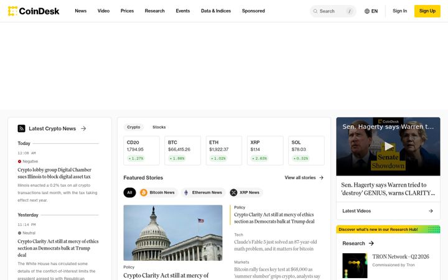The image size is (448, 280).
Task: Open Digital Chamber sues Illinois headline
Action: point(54,173)
